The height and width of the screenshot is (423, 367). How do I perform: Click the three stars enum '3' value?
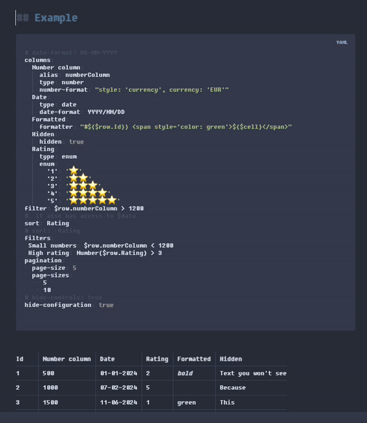tap(83, 186)
